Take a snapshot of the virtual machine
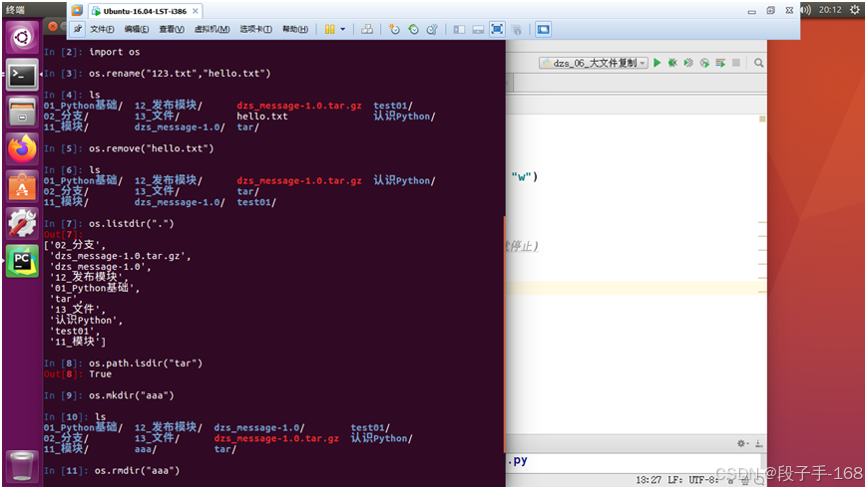The width and height of the screenshot is (867, 489). coord(394,29)
